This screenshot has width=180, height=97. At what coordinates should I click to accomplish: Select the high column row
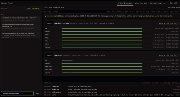click(x=112, y=38)
